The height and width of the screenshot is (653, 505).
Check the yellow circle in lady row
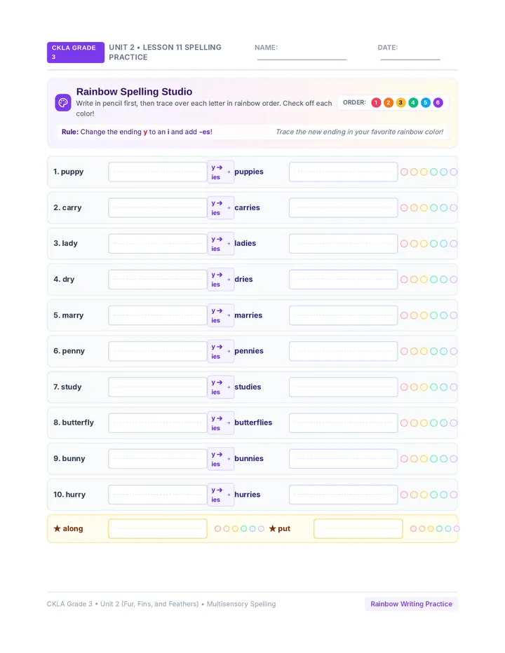click(424, 243)
